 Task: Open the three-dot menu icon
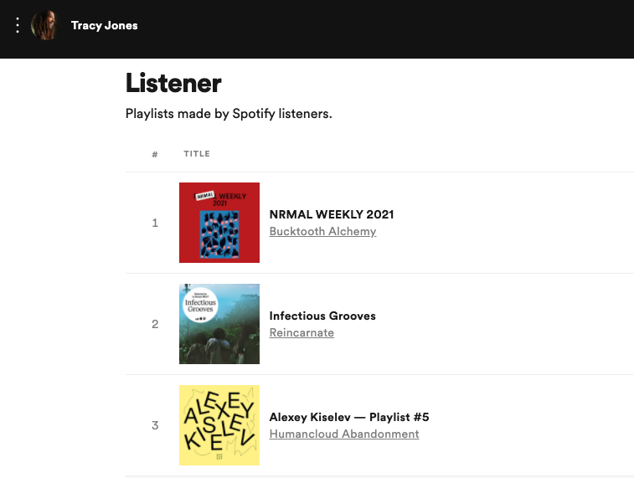pyautogui.click(x=18, y=25)
